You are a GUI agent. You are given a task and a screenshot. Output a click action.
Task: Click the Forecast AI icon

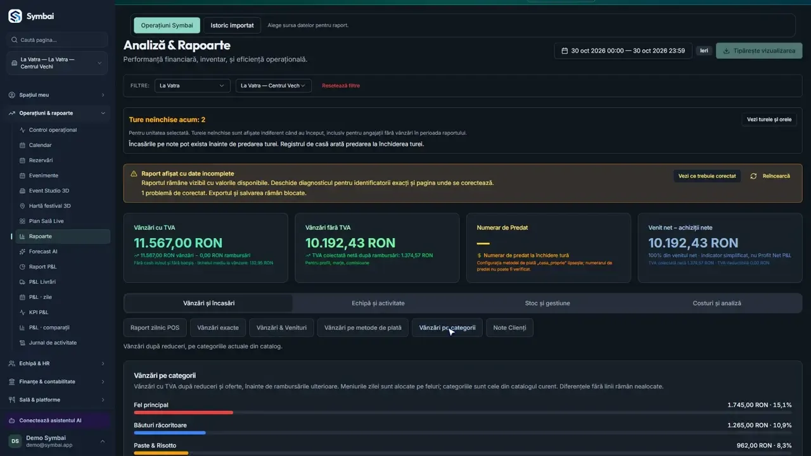point(23,251)
